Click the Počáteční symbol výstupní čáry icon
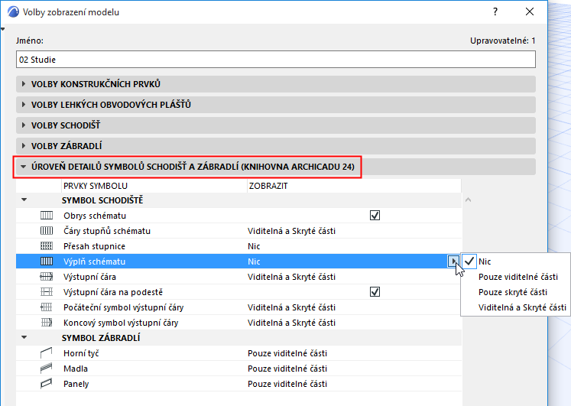 47,307
